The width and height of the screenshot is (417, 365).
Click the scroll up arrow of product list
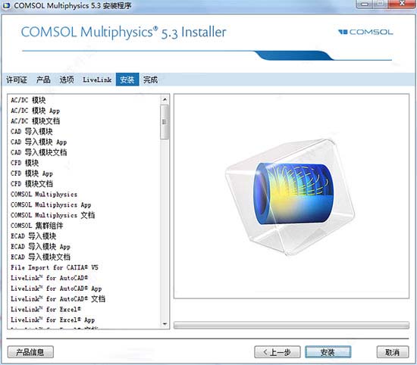165,100
